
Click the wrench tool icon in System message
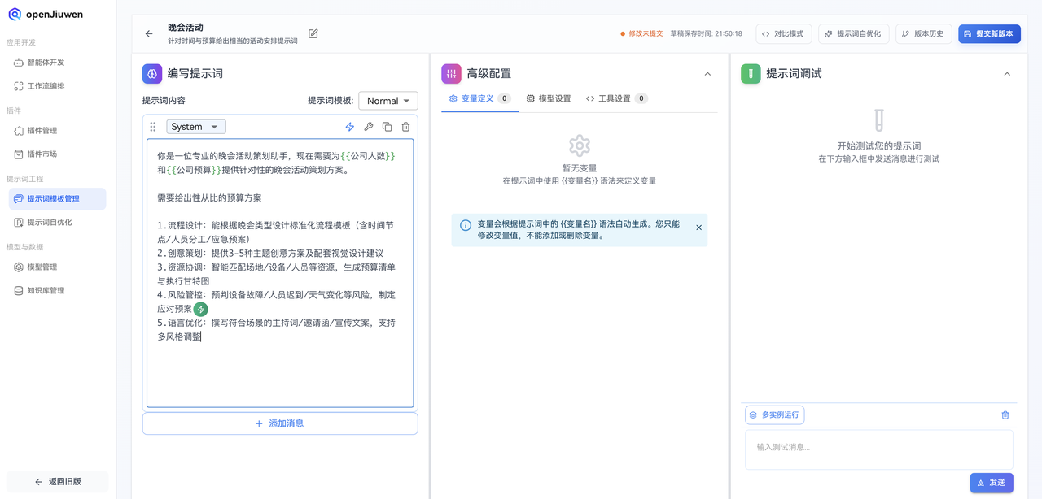(369, 127)
